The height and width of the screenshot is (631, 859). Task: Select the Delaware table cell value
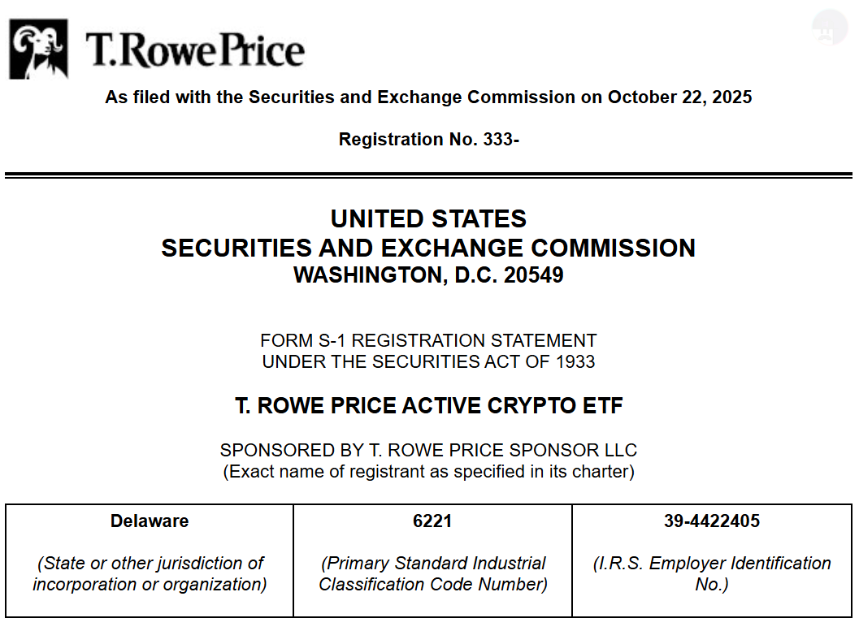[150, 521]
